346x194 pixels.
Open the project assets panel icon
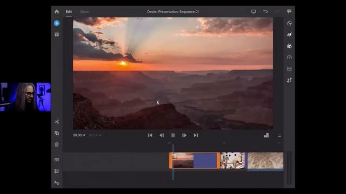[x=57, y=34]
